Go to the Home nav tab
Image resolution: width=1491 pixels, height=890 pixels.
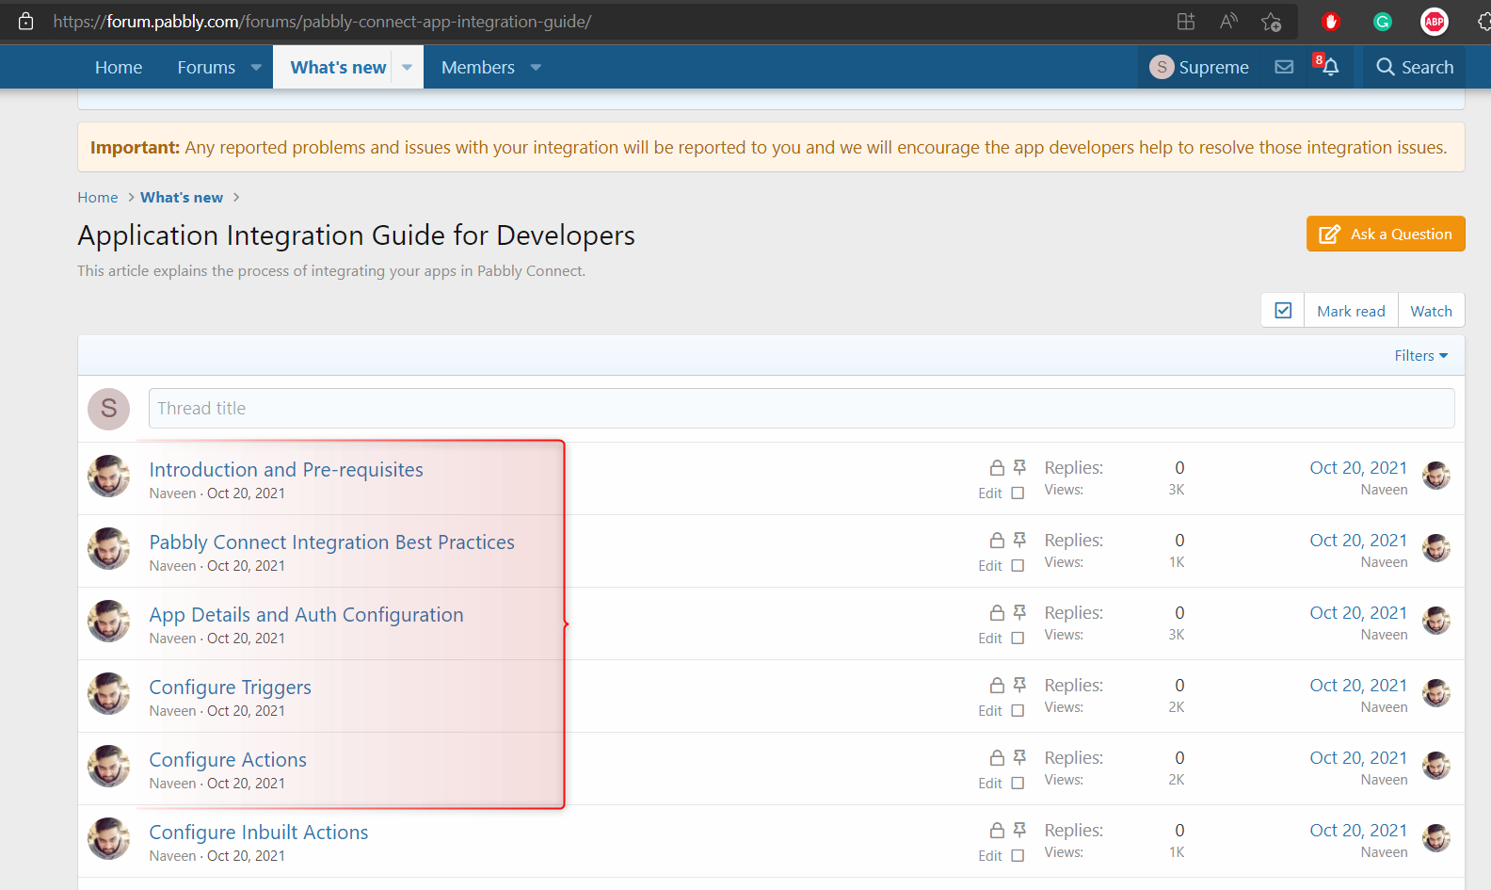click(119, 67)
